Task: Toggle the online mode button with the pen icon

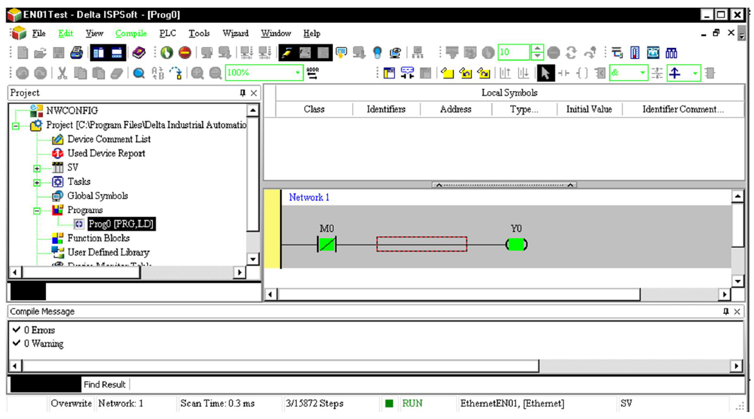Action: tap(286, 53)
